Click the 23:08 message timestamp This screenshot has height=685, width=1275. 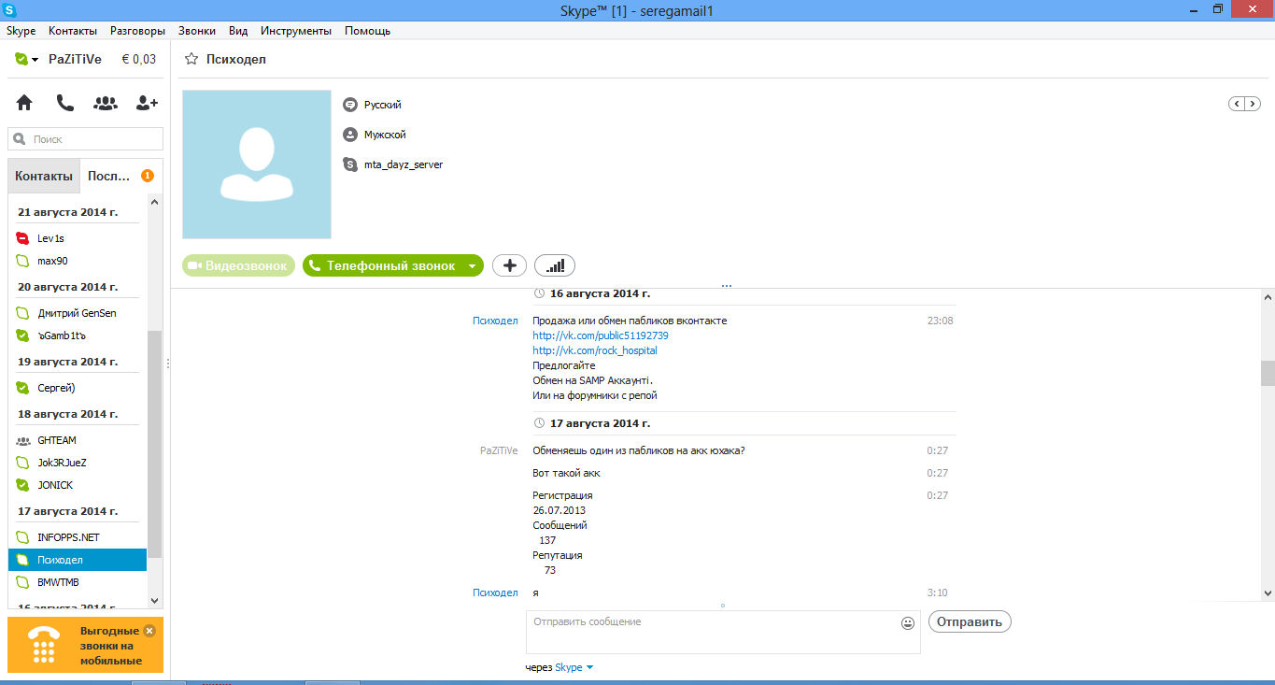[x=940, y=321]
